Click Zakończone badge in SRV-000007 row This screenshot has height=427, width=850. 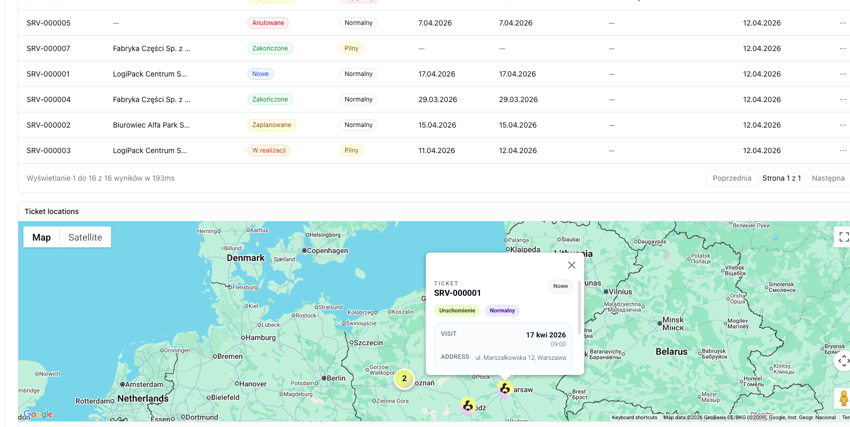[270, 48]
